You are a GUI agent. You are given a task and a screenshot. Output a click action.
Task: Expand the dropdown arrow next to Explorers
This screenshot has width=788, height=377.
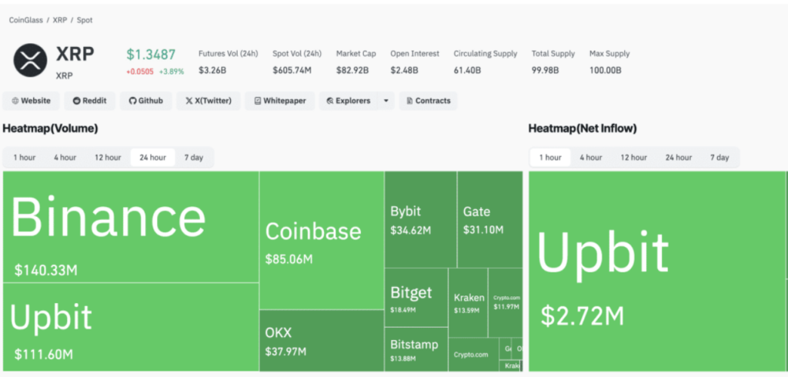(386, 101)
